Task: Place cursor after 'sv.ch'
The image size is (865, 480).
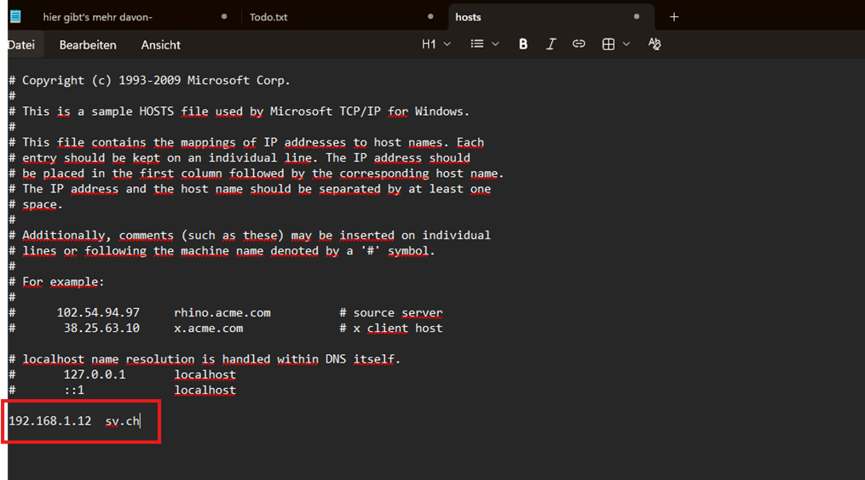Action: tap(140, 420)
